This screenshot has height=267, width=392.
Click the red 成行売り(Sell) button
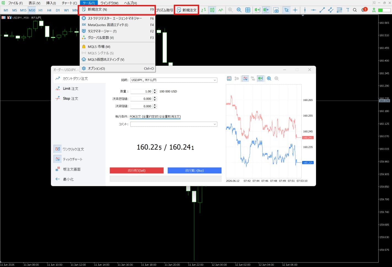pyautogui.click(x=137, y=170)
